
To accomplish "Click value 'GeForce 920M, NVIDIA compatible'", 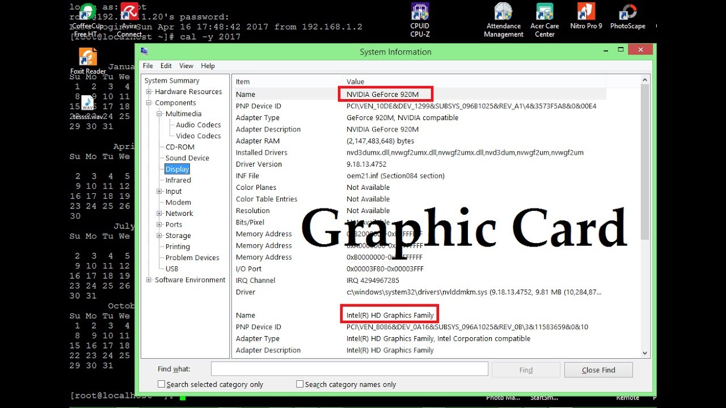I will (402, 118).
